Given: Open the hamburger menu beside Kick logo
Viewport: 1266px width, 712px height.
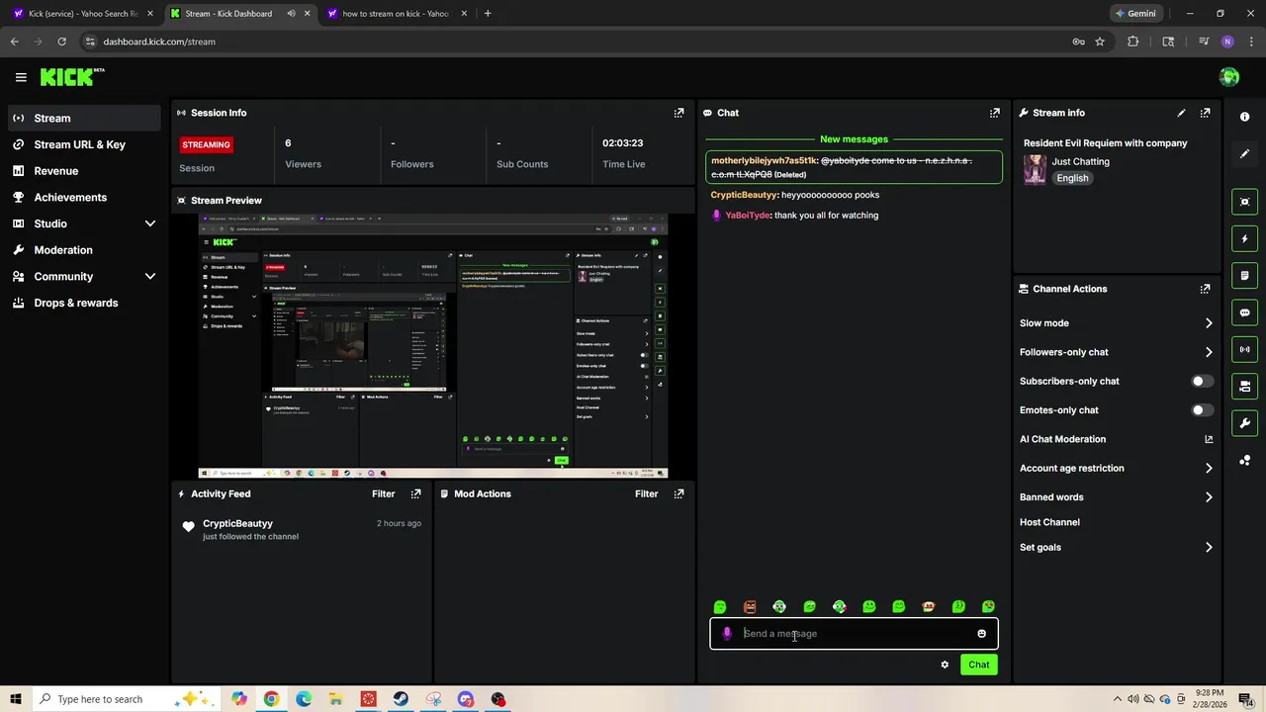Looking at the screenshot, I should pos(21,77).
